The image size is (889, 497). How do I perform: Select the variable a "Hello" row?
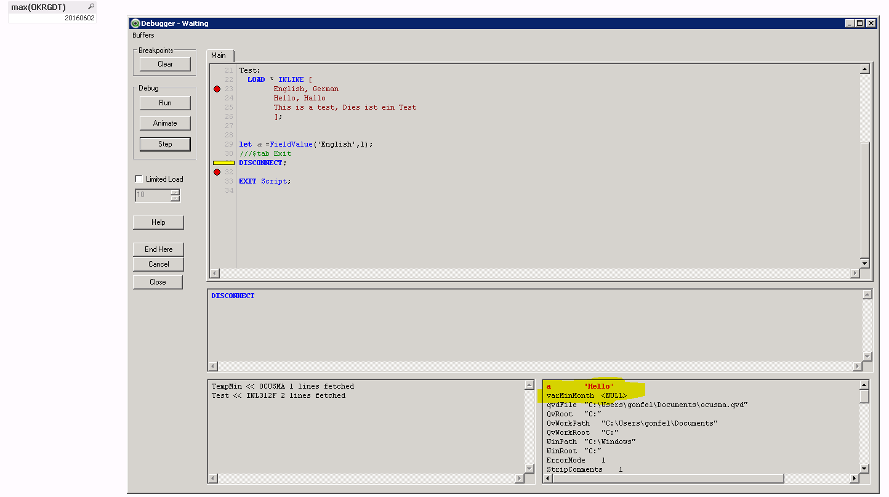point(580,387)
